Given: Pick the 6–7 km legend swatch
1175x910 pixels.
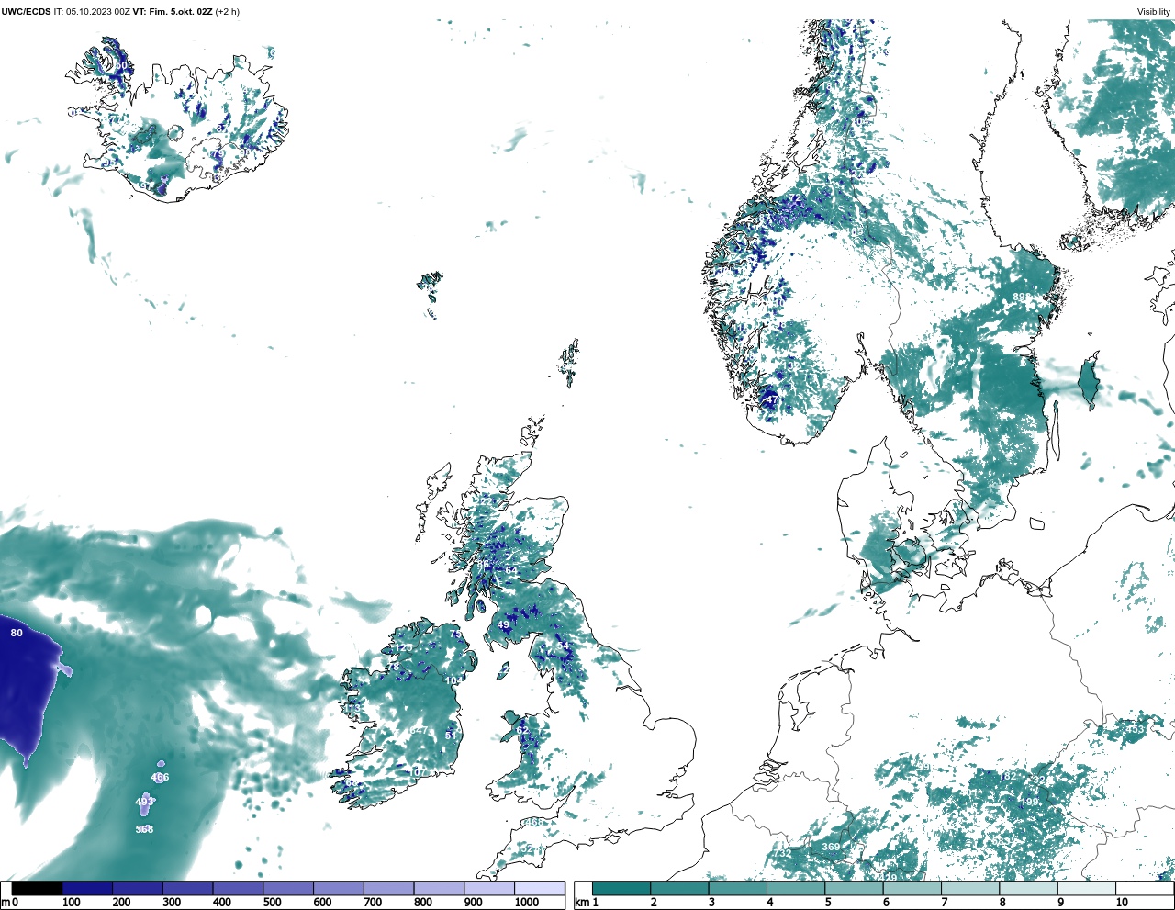Looking at the screenshot, I should [x=912, y=888].
